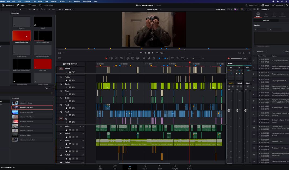Open the viewer zoom 13% dropdown
Screen dimensions: 289x170
pyautogui.click(x=60, y=9)
